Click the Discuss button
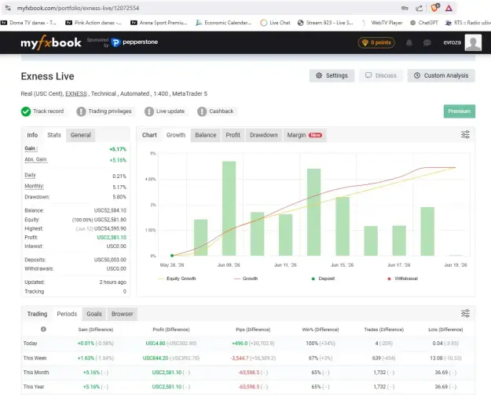491x397 pixels. tap(381, 75)
